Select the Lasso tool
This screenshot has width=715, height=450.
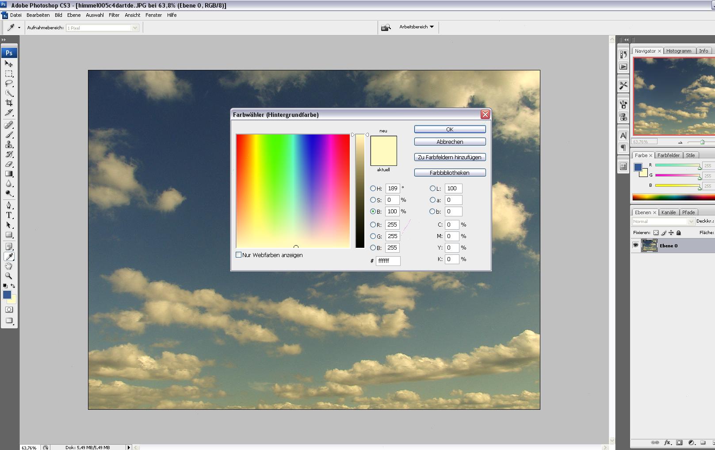click(x=9, y=83)
